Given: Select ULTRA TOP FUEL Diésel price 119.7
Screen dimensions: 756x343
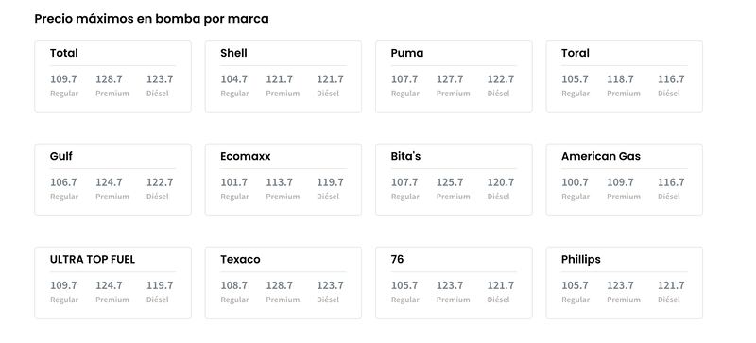Looking at the screenshot, I should [x=160, y=285].
